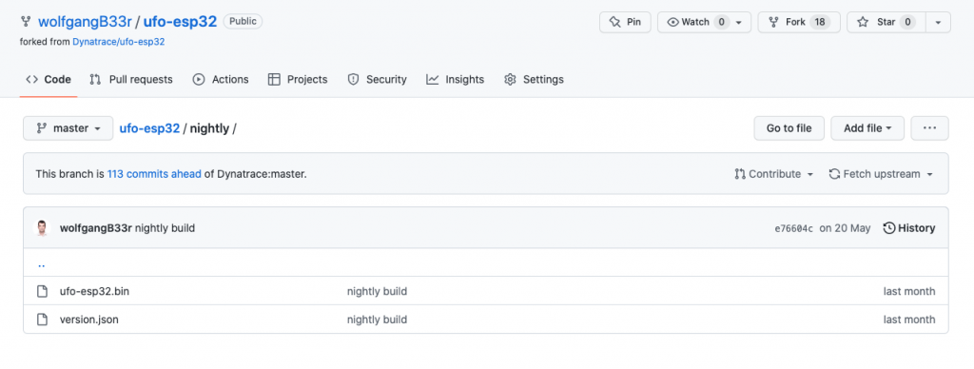Pin this repository
974x369 pixels.
click(x=625, y=22)
